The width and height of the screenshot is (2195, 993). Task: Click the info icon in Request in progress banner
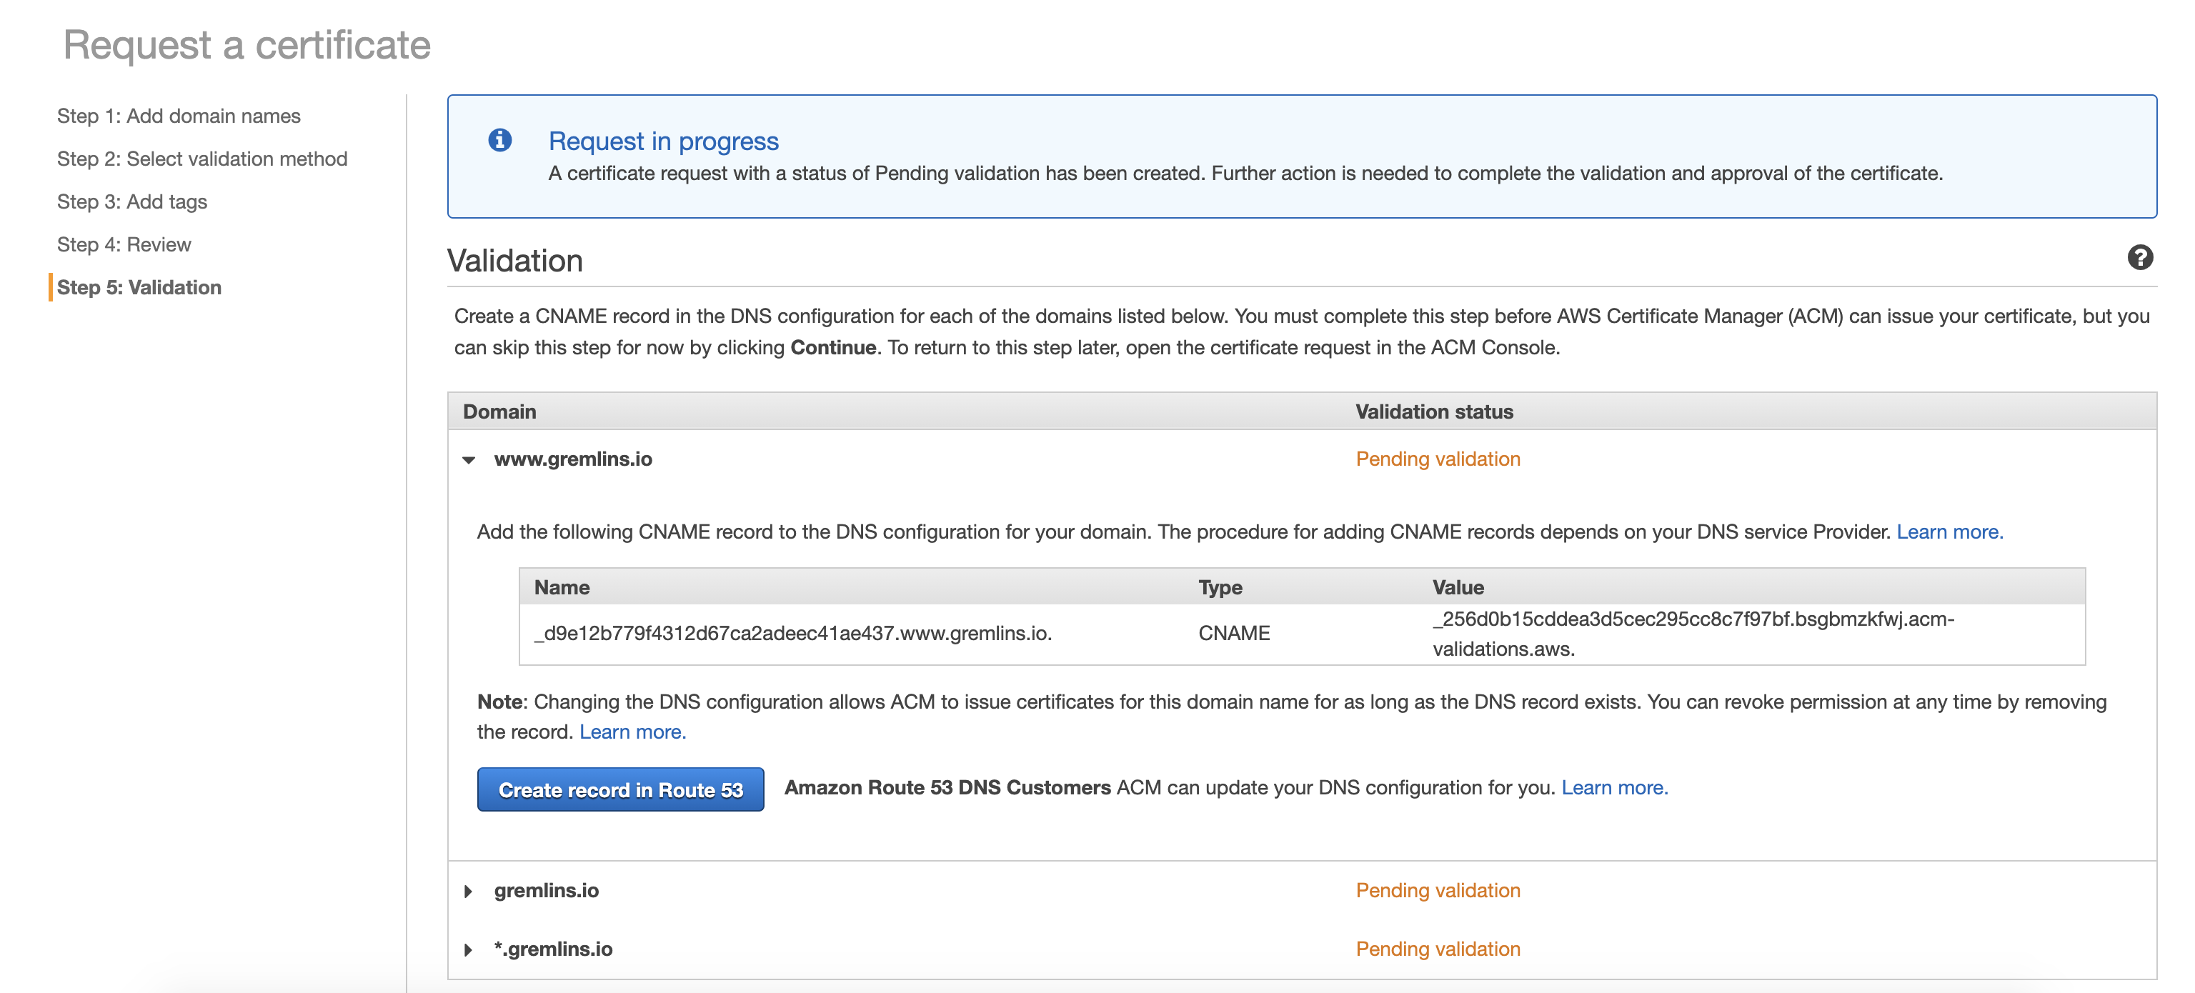(500, 140)
